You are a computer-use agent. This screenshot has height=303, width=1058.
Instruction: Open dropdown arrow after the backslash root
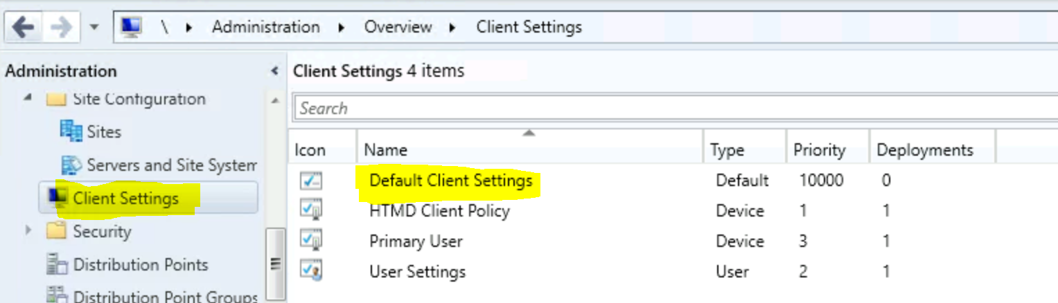click(188, 28)
